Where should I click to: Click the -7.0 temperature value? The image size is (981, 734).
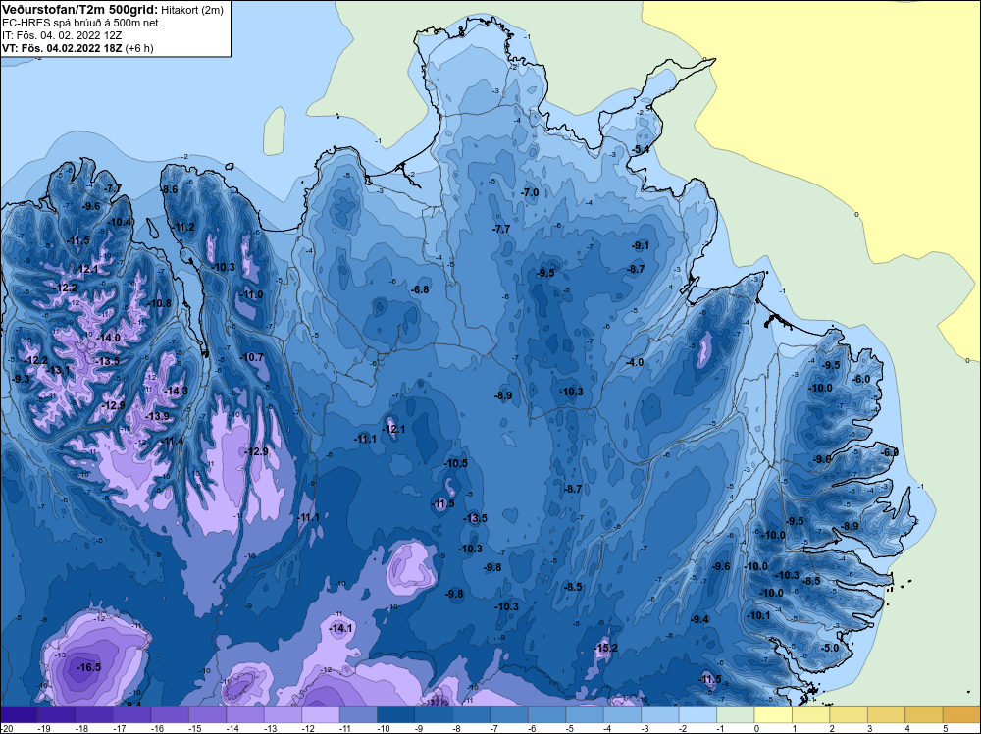click(x=530, y=192)
